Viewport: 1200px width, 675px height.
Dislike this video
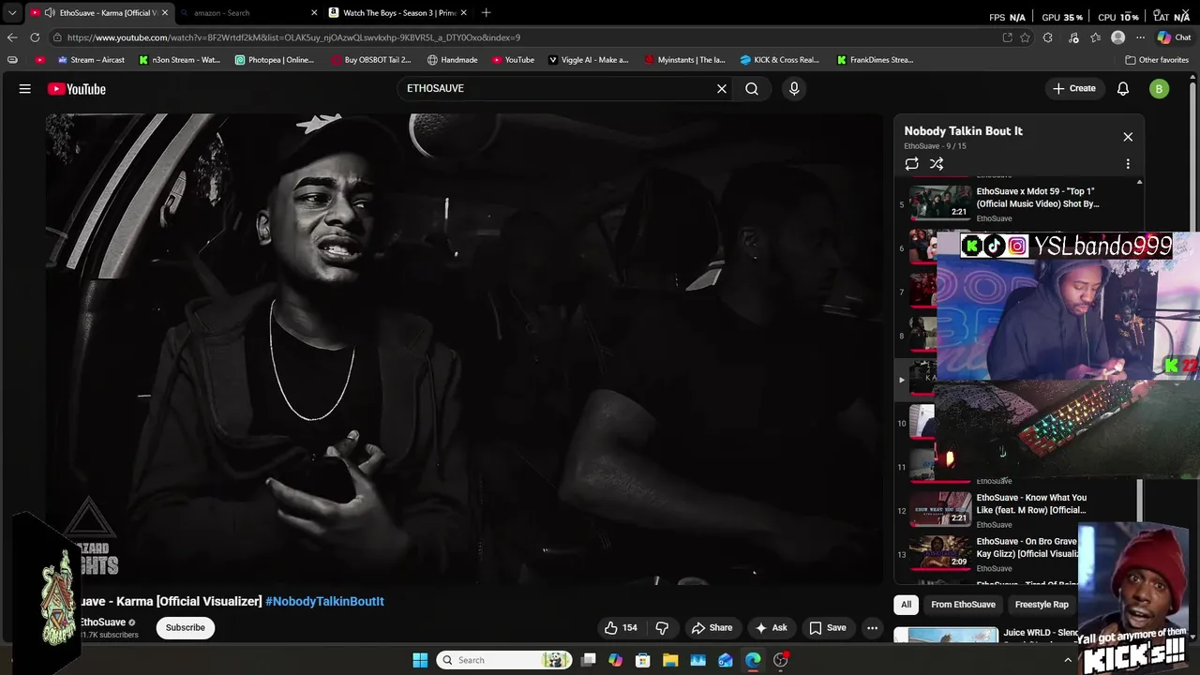[662, 628]
